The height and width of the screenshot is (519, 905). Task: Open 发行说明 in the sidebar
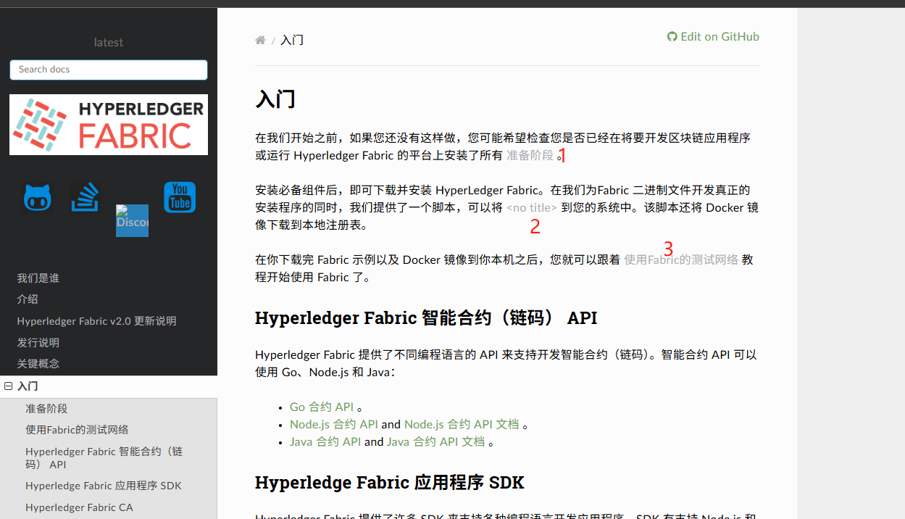tap(38, 342)
